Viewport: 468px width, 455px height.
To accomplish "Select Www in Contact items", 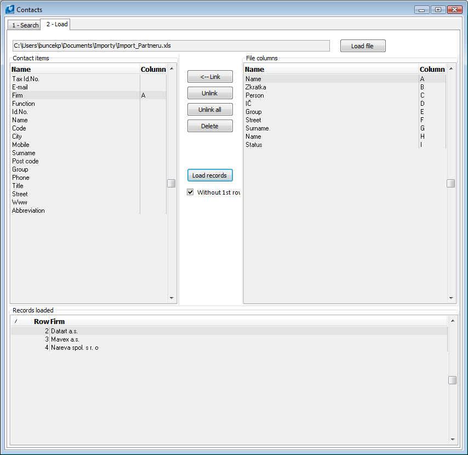I will 89,202.
